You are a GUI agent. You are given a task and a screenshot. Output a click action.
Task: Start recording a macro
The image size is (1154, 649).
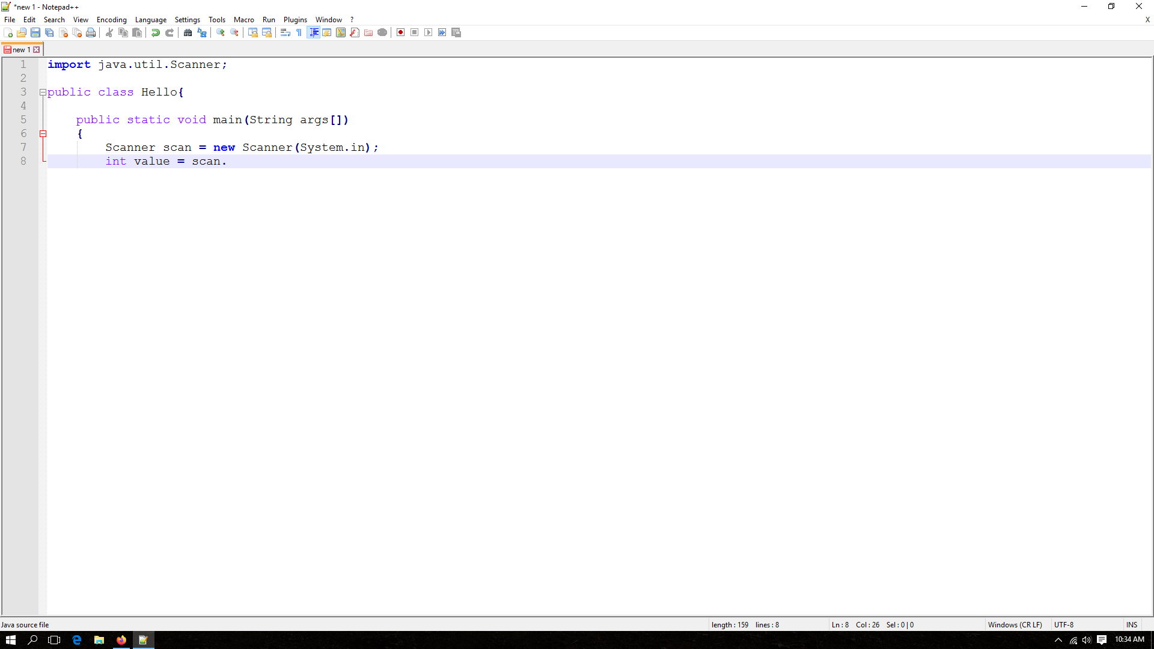401,32
